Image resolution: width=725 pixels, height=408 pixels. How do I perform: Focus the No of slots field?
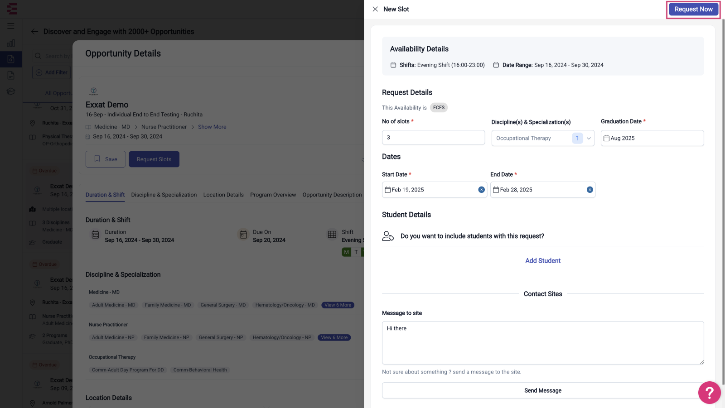[x=433, y=138]
